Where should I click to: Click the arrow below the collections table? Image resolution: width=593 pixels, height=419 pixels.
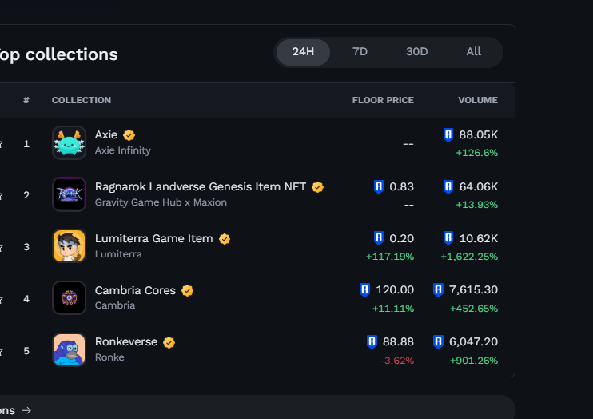26,410
